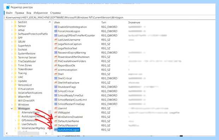Select the WbemPerf key

[x=24, y=97]
